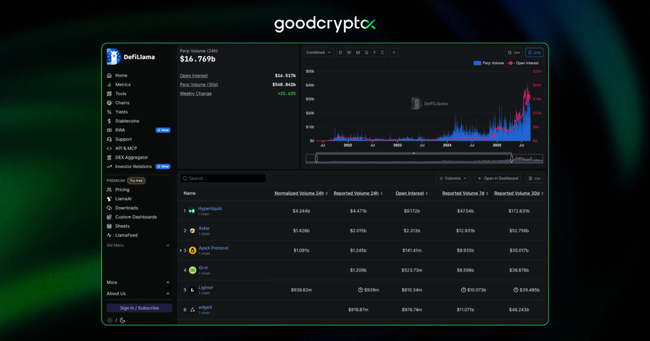This screenshot has height=341, width=650.
Task: Open the Combined chart type dropdown
Action: (x=318, y=52)
